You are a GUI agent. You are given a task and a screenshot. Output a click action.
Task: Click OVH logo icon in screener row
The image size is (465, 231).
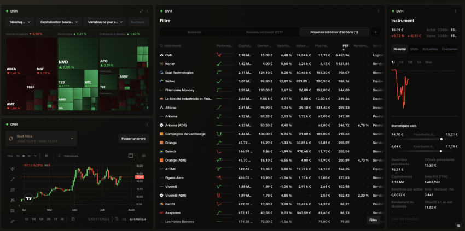point(161,55)
